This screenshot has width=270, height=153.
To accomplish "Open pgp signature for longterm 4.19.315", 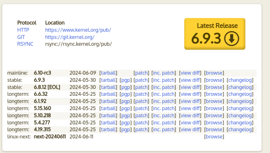I will point(126,129).
